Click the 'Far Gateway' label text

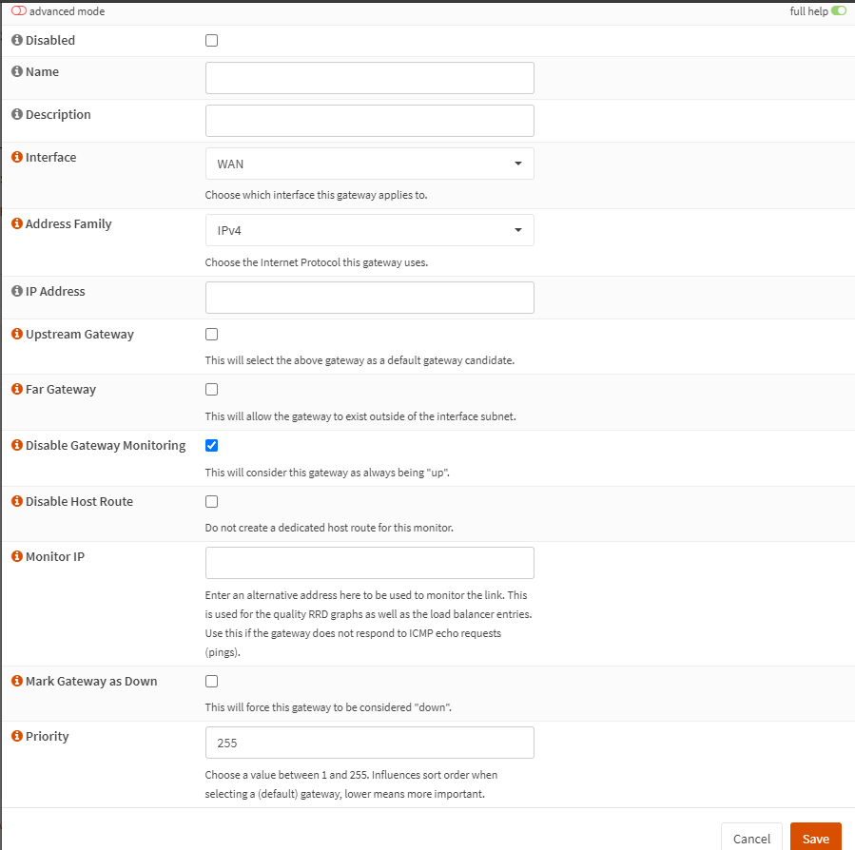click(61, 389)
